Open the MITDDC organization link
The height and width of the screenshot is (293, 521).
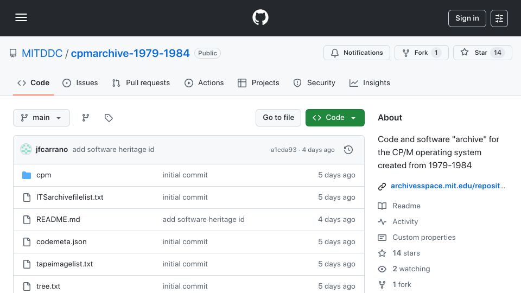[42, 53]
